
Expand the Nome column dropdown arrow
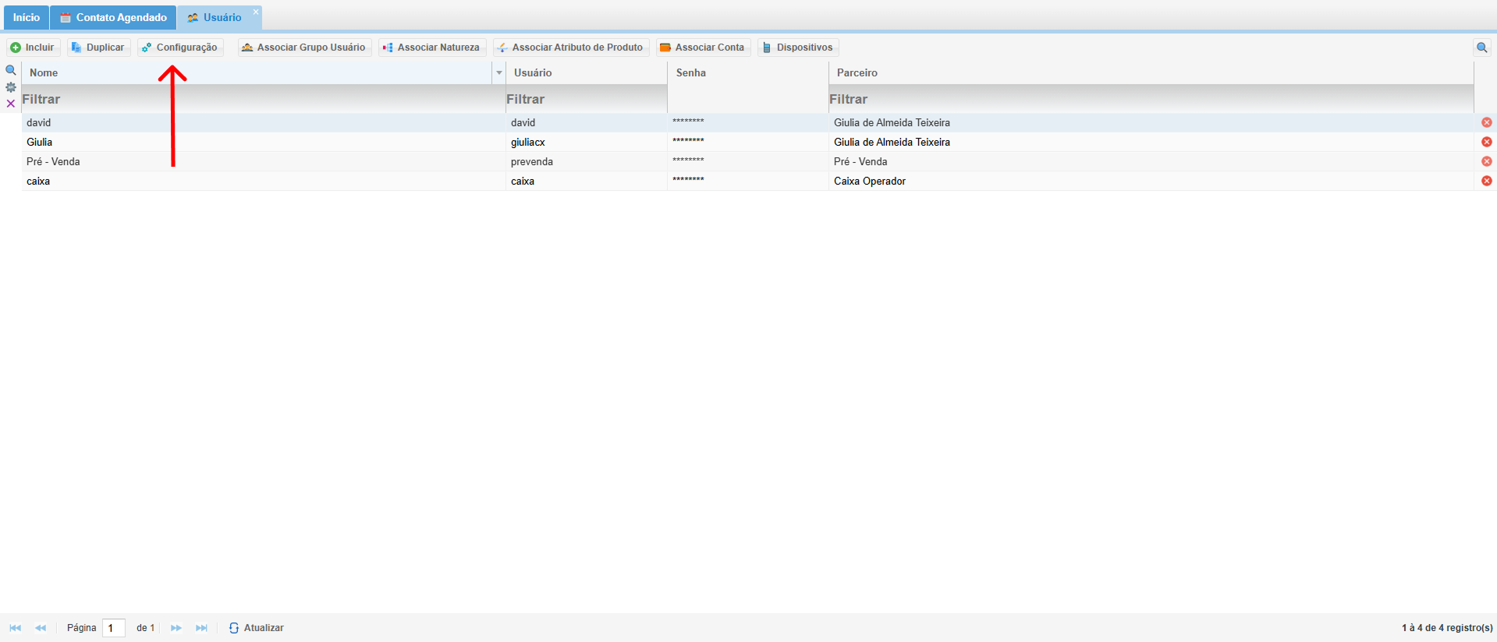[x=498, y=72]
